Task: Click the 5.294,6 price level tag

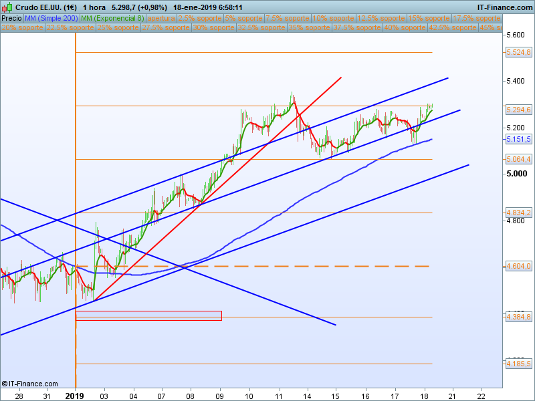Action: (x=519, y=110)
